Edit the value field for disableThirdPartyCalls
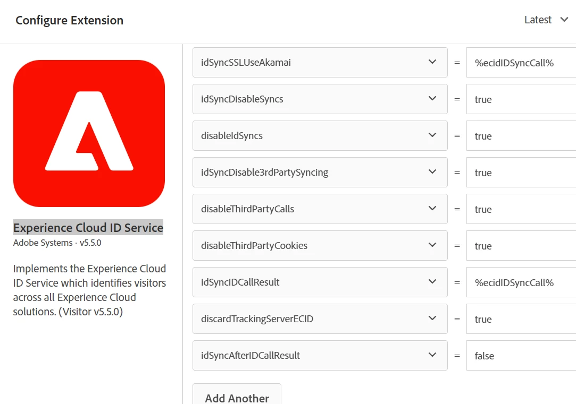The image size is (576, 404). (521, 209)
